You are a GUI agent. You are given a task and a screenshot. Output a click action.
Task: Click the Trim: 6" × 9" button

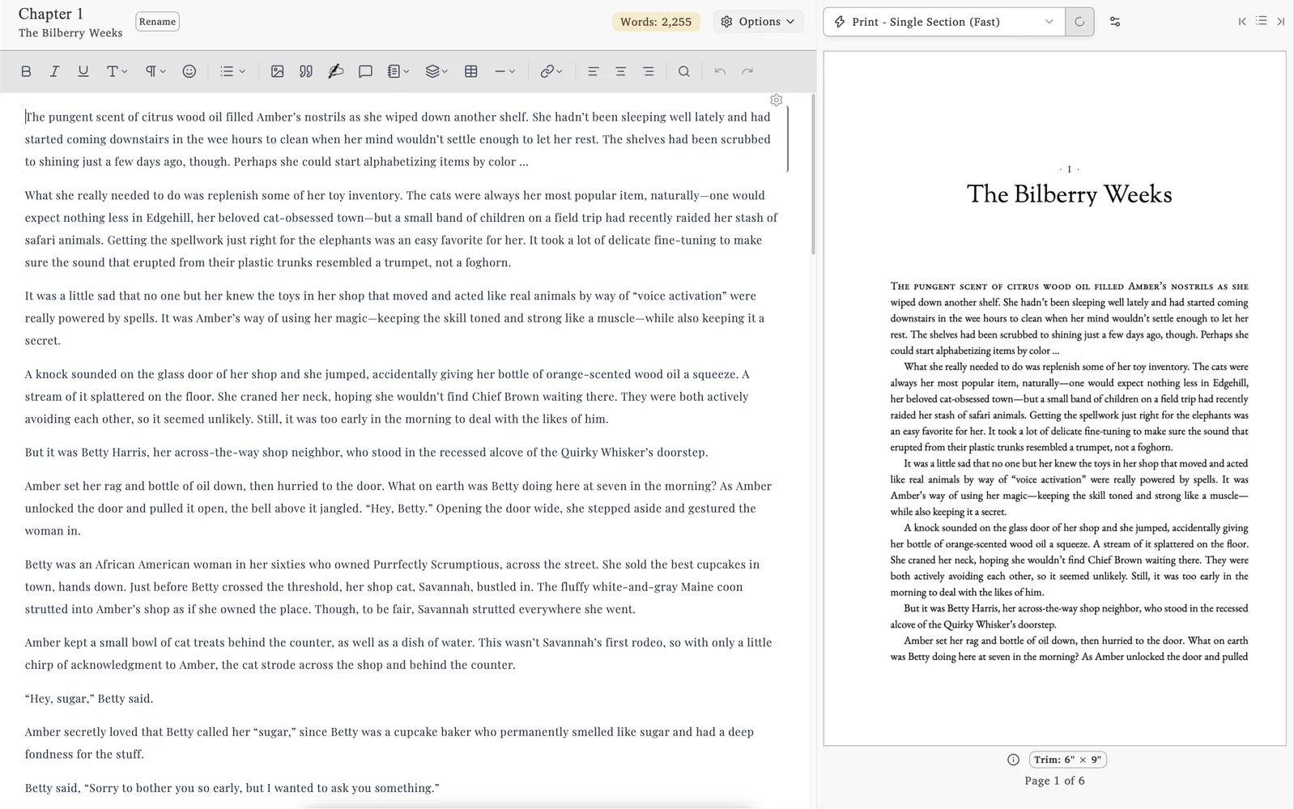[1067, 760]
